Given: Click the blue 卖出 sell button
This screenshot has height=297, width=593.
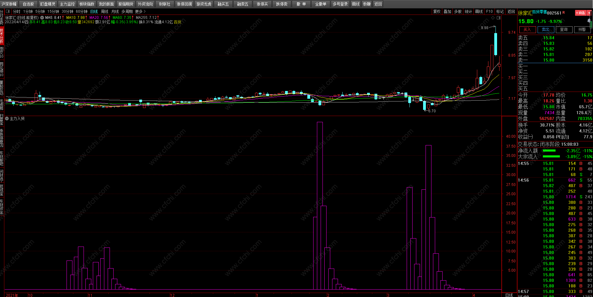Looking at the screenshot, I should [x=546, y=30].
